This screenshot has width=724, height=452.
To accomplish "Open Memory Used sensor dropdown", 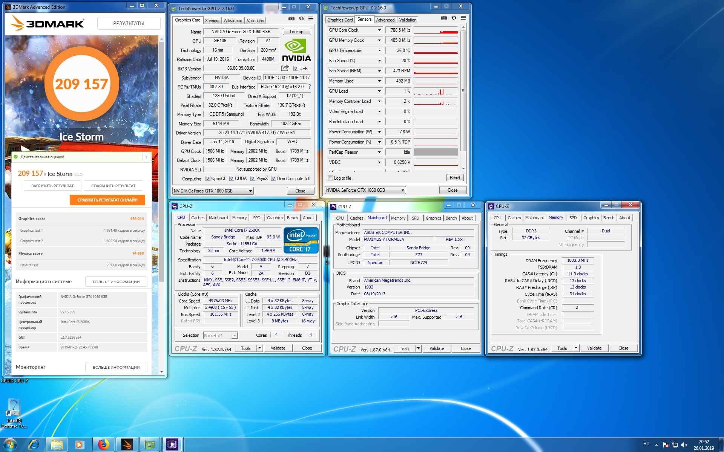I will pos(379,81).
